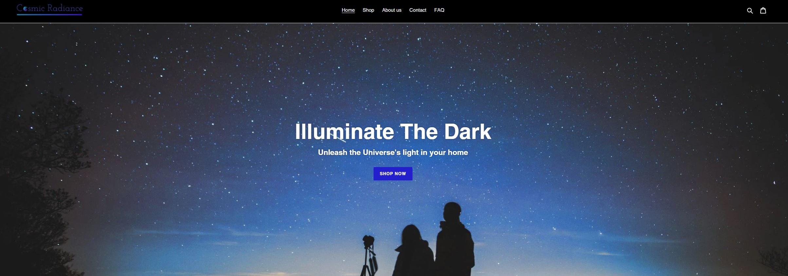Open the shopping bag cart icon
The height and width of the screenshot is (276, 788).
[763, 10]
